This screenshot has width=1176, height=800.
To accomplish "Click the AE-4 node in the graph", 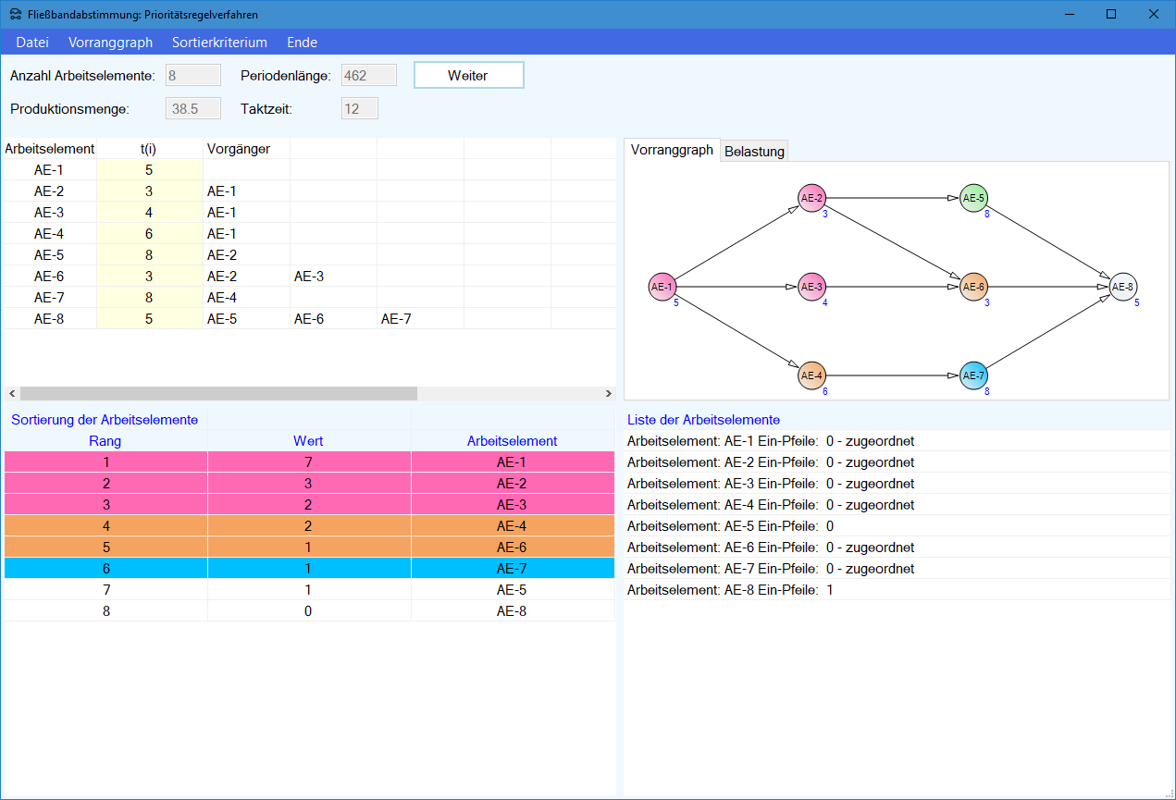I will pos(811,375).
